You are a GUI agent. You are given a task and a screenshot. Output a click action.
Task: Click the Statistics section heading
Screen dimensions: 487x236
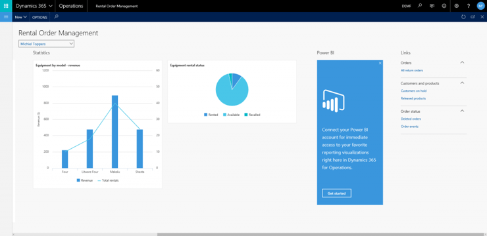41,53
